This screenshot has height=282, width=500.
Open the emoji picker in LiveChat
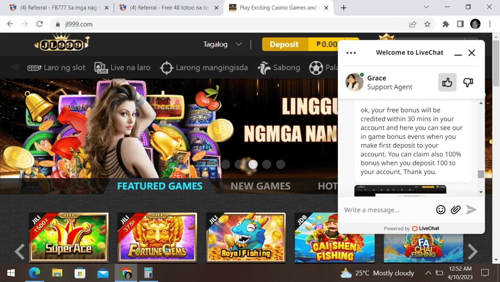[441, 210]
